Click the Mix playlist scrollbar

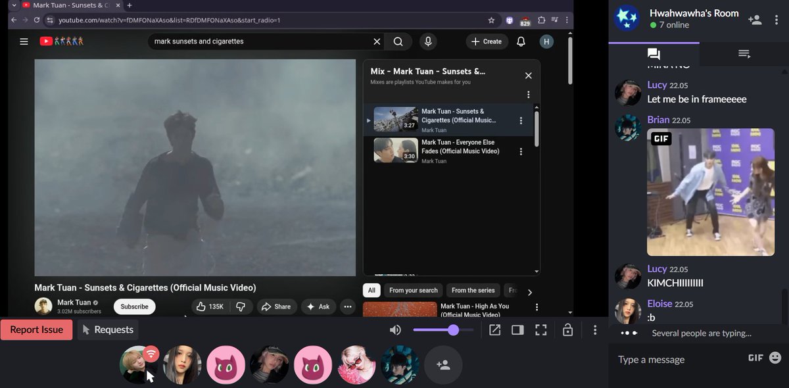537,128
